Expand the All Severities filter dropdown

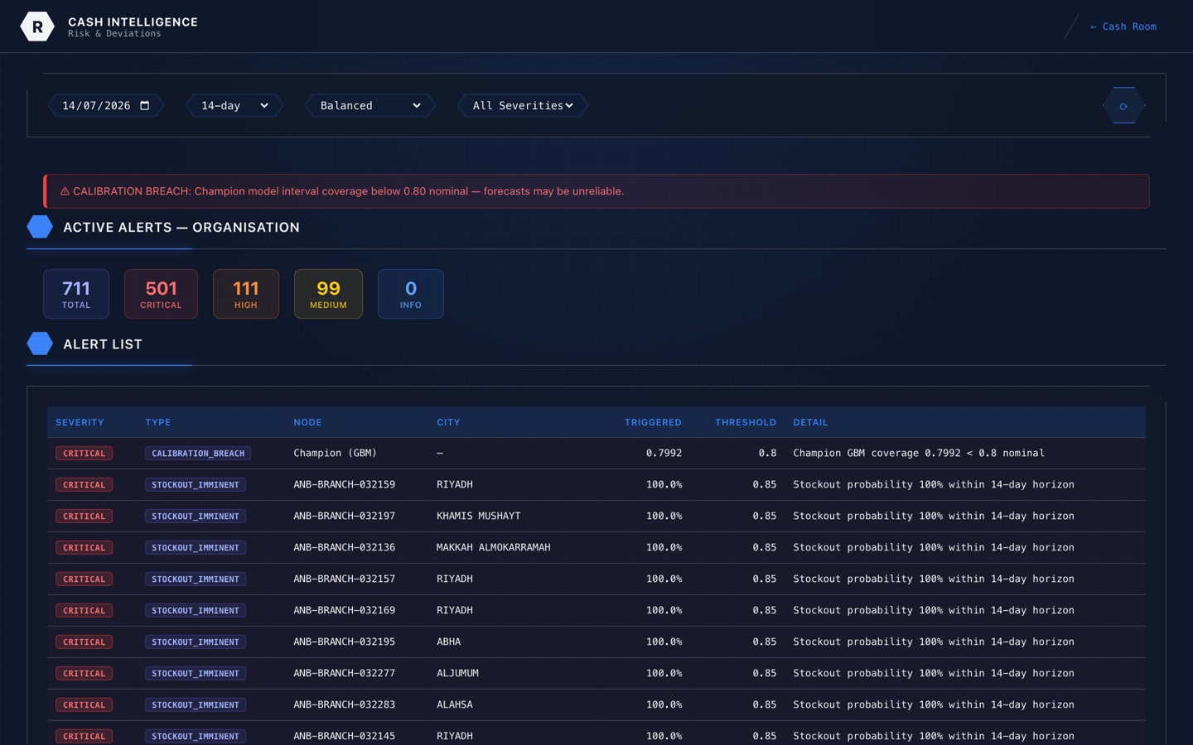pos(523,105)
